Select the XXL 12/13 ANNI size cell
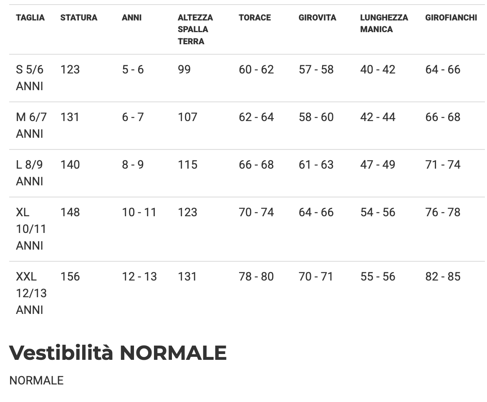This screenshot has height=402, width=487. coord(31,293)
